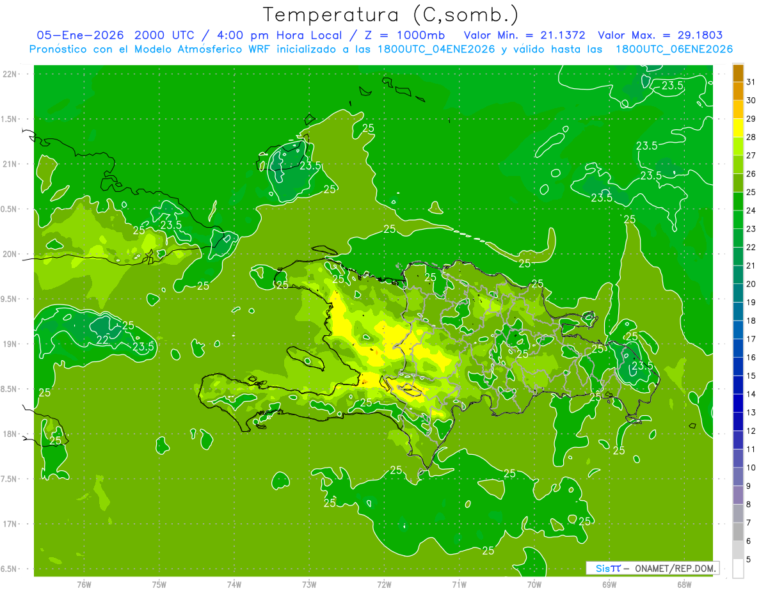Screen dimensions: 768x593
Task: Click the "24" colorbar scale label
Action: [751, 210]
